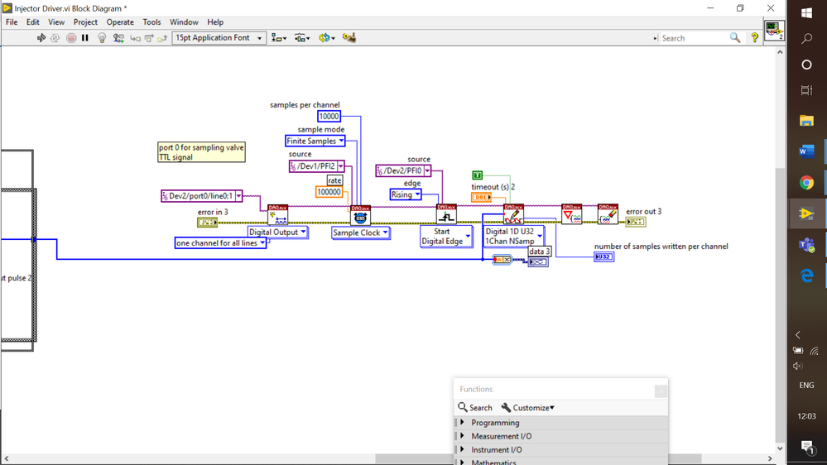Screen dimensions: 827x465
Task: Open the Rising edge enum dropdown
Action: pyautogui.click(x=406, y=194)
